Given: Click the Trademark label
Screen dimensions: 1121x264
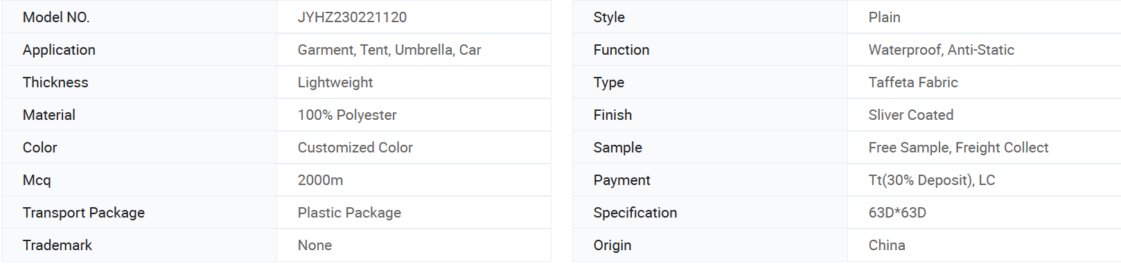Looking at the screenshot, I should [x=57, y=245].
